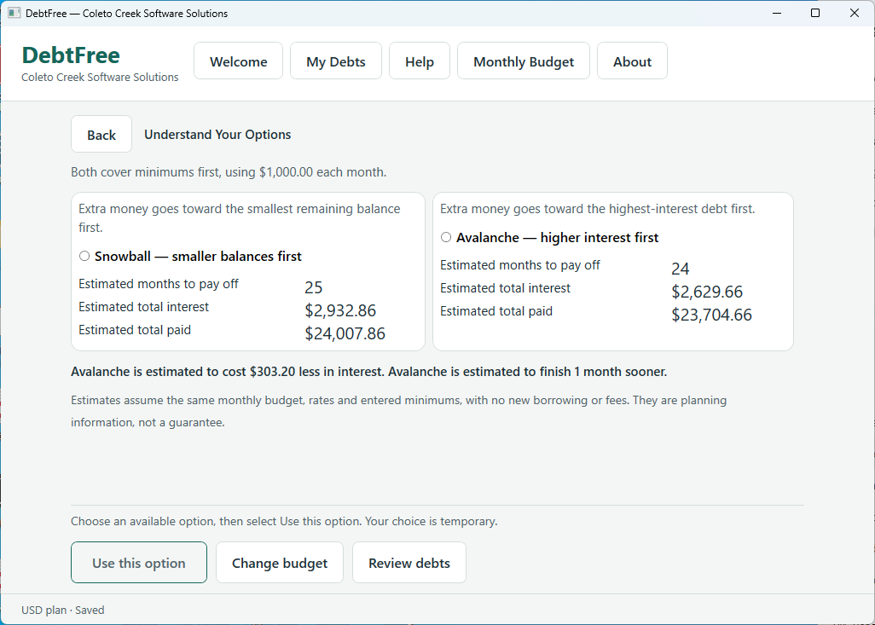The image size is (875, 625).
Task: Click Use this option button
Action: tap(139, 563)
